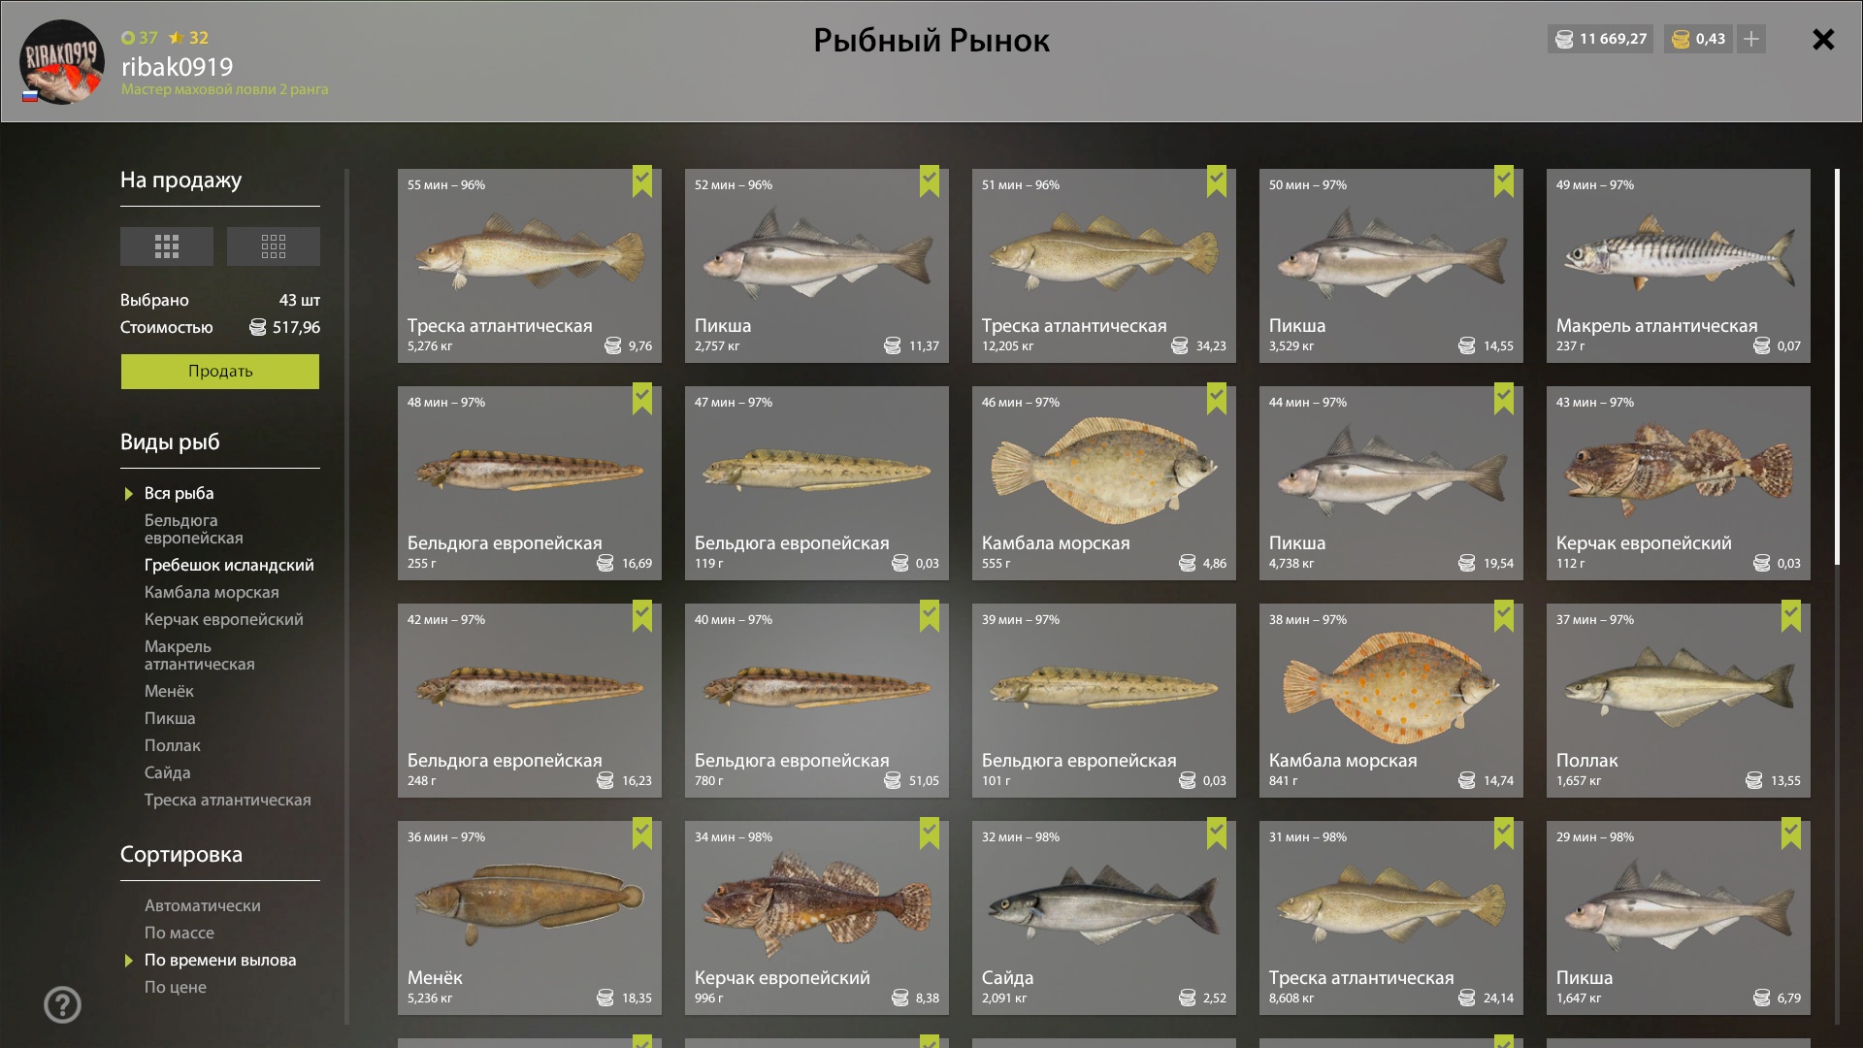The height and width of the screenshot is (1048, 1863).
Task: Click the gold coins balance 0,43
Action: point(1699,39)
